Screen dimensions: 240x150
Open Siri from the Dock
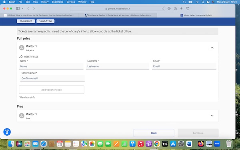19,144
